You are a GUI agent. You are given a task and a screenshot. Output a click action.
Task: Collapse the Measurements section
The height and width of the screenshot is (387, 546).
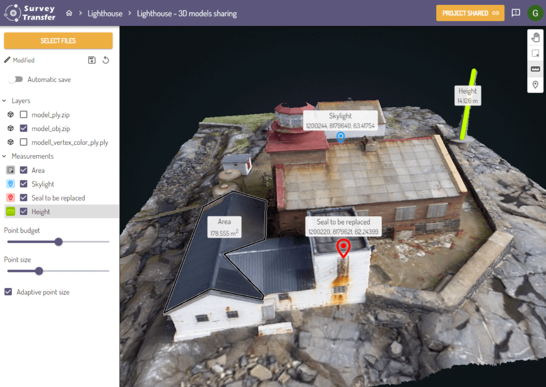pyautogui.click(x=5, y=156)
